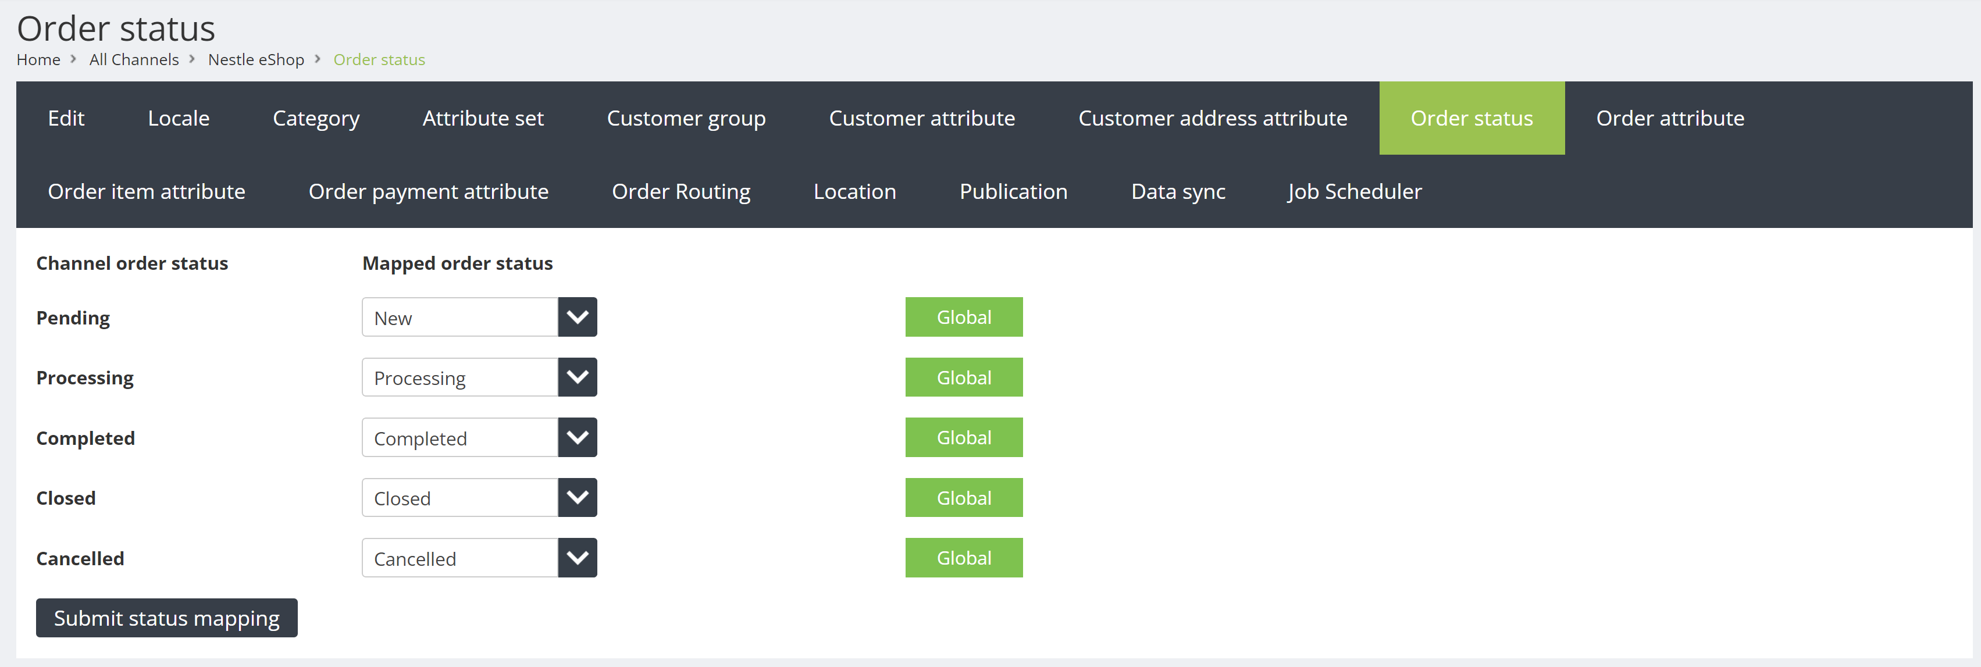Click the Closed channel status label
This screenshot has width=1981, height=667.
click(x=66, y=498)
